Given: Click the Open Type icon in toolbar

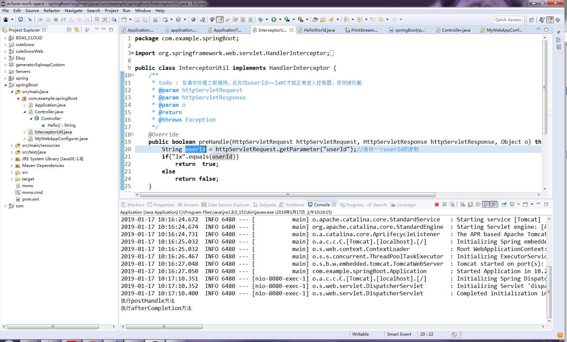Looking at the screenshot, I should pyautogui.click(x=315, y=19).
